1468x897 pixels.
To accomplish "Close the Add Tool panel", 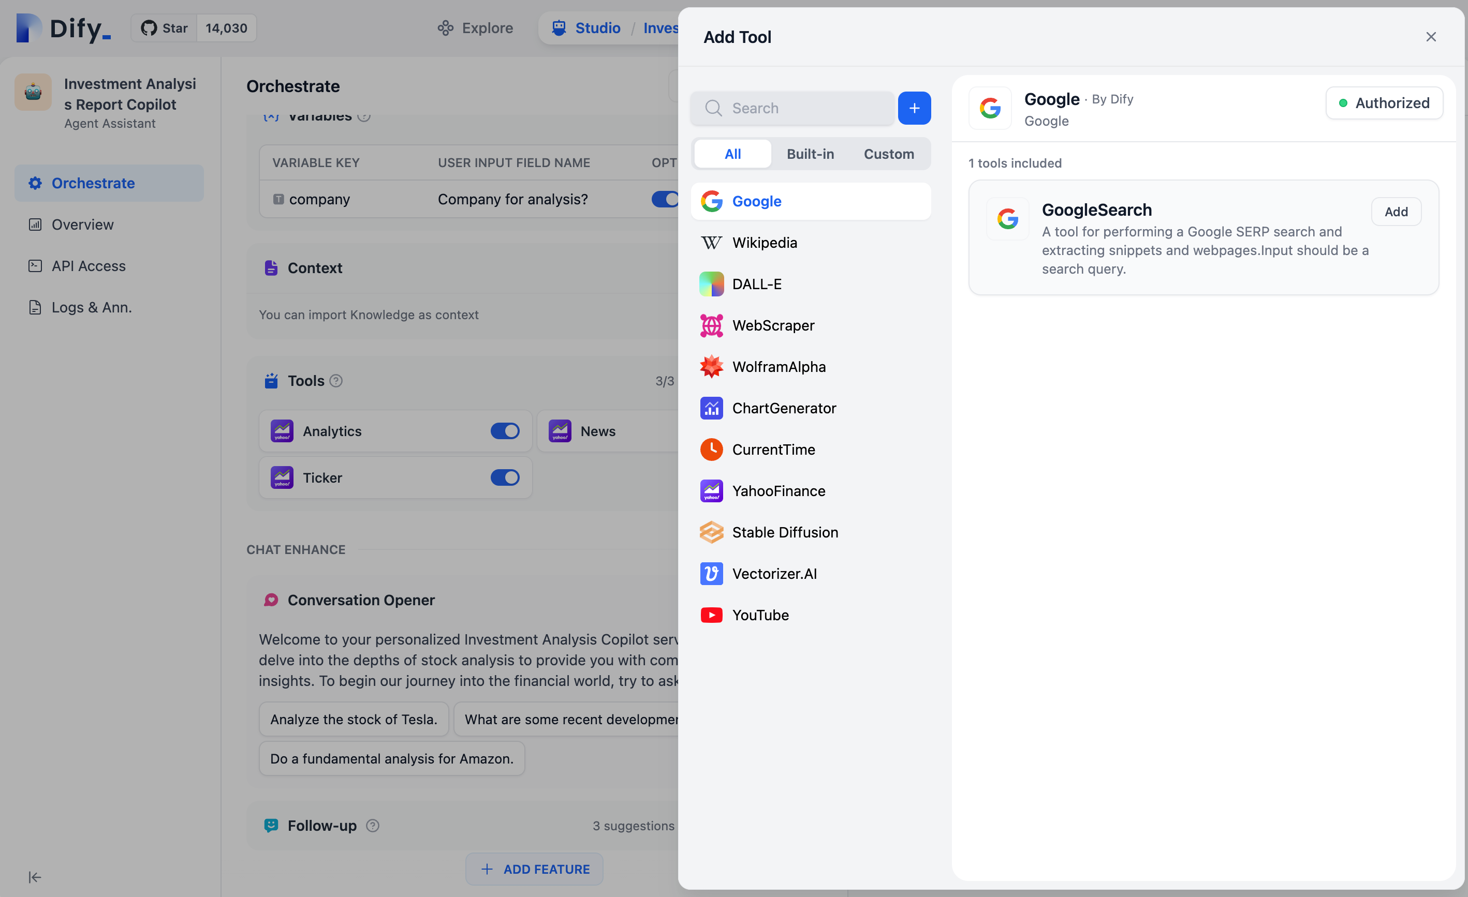I will pos(1430,37).
